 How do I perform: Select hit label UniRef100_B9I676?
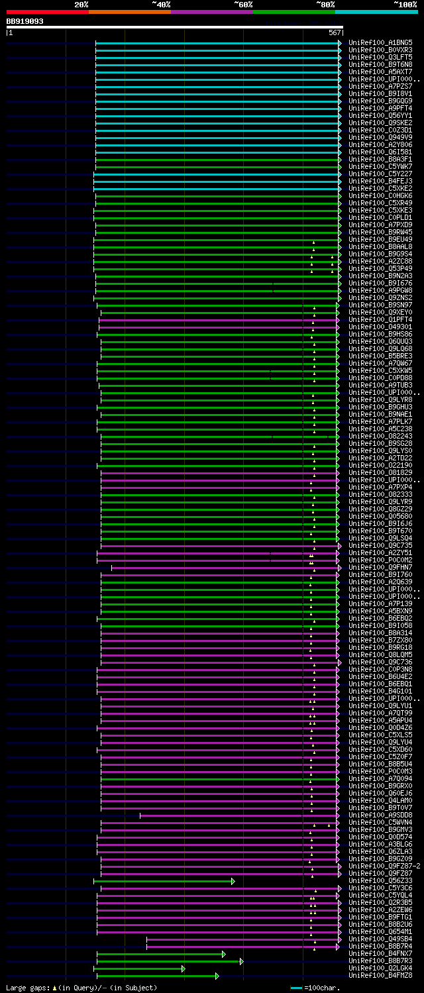380,283
